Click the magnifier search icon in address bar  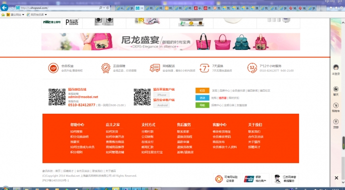coord(101,8)
